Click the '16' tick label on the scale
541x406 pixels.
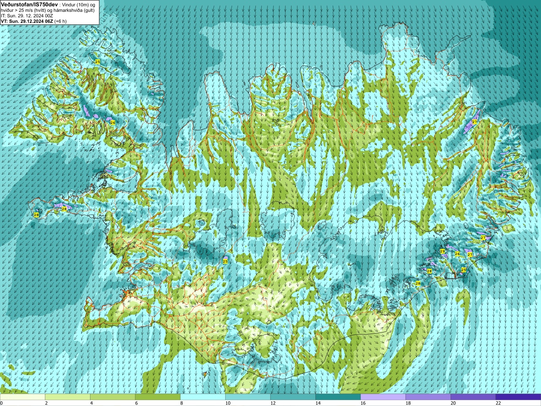pos(363,403)
